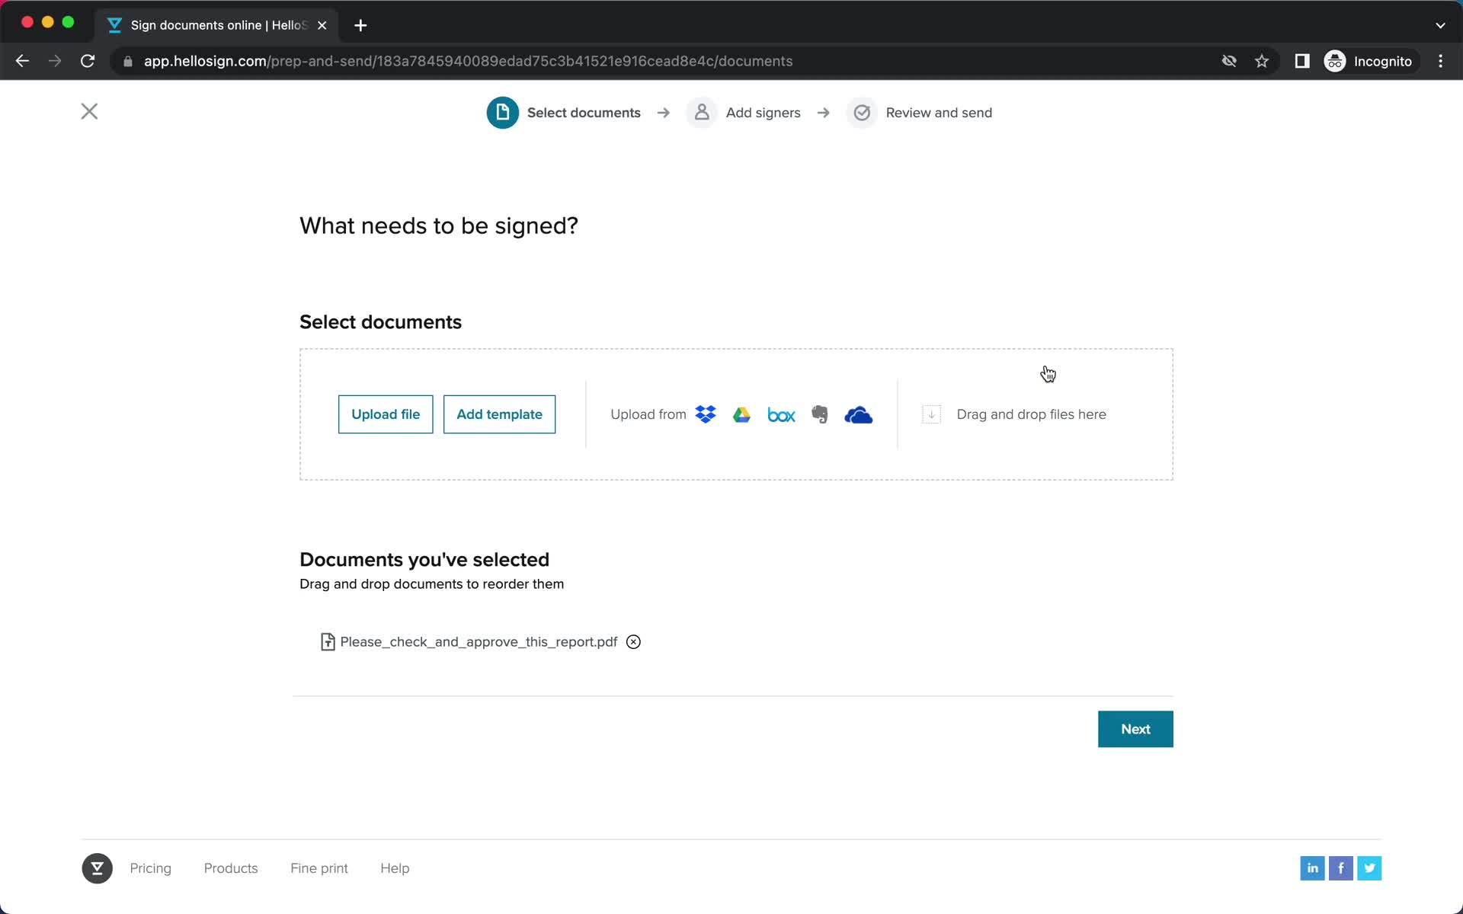The width and height of the screenshot is (1463, 914).
Task: Click the Google Drive upload icon
Action: coord(743,414)
